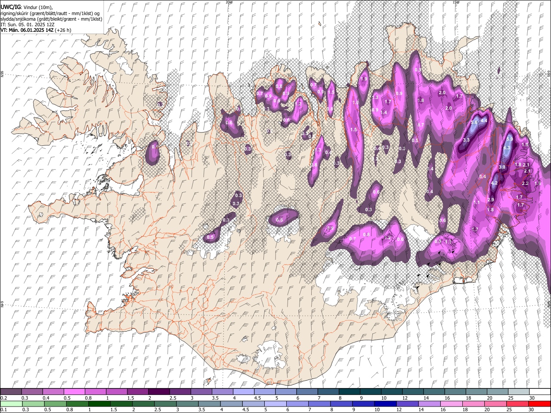Click the dark purple 0.2 swatch in the purple legend row
Viewport: 551px width, 413px height.
[11, 391]
